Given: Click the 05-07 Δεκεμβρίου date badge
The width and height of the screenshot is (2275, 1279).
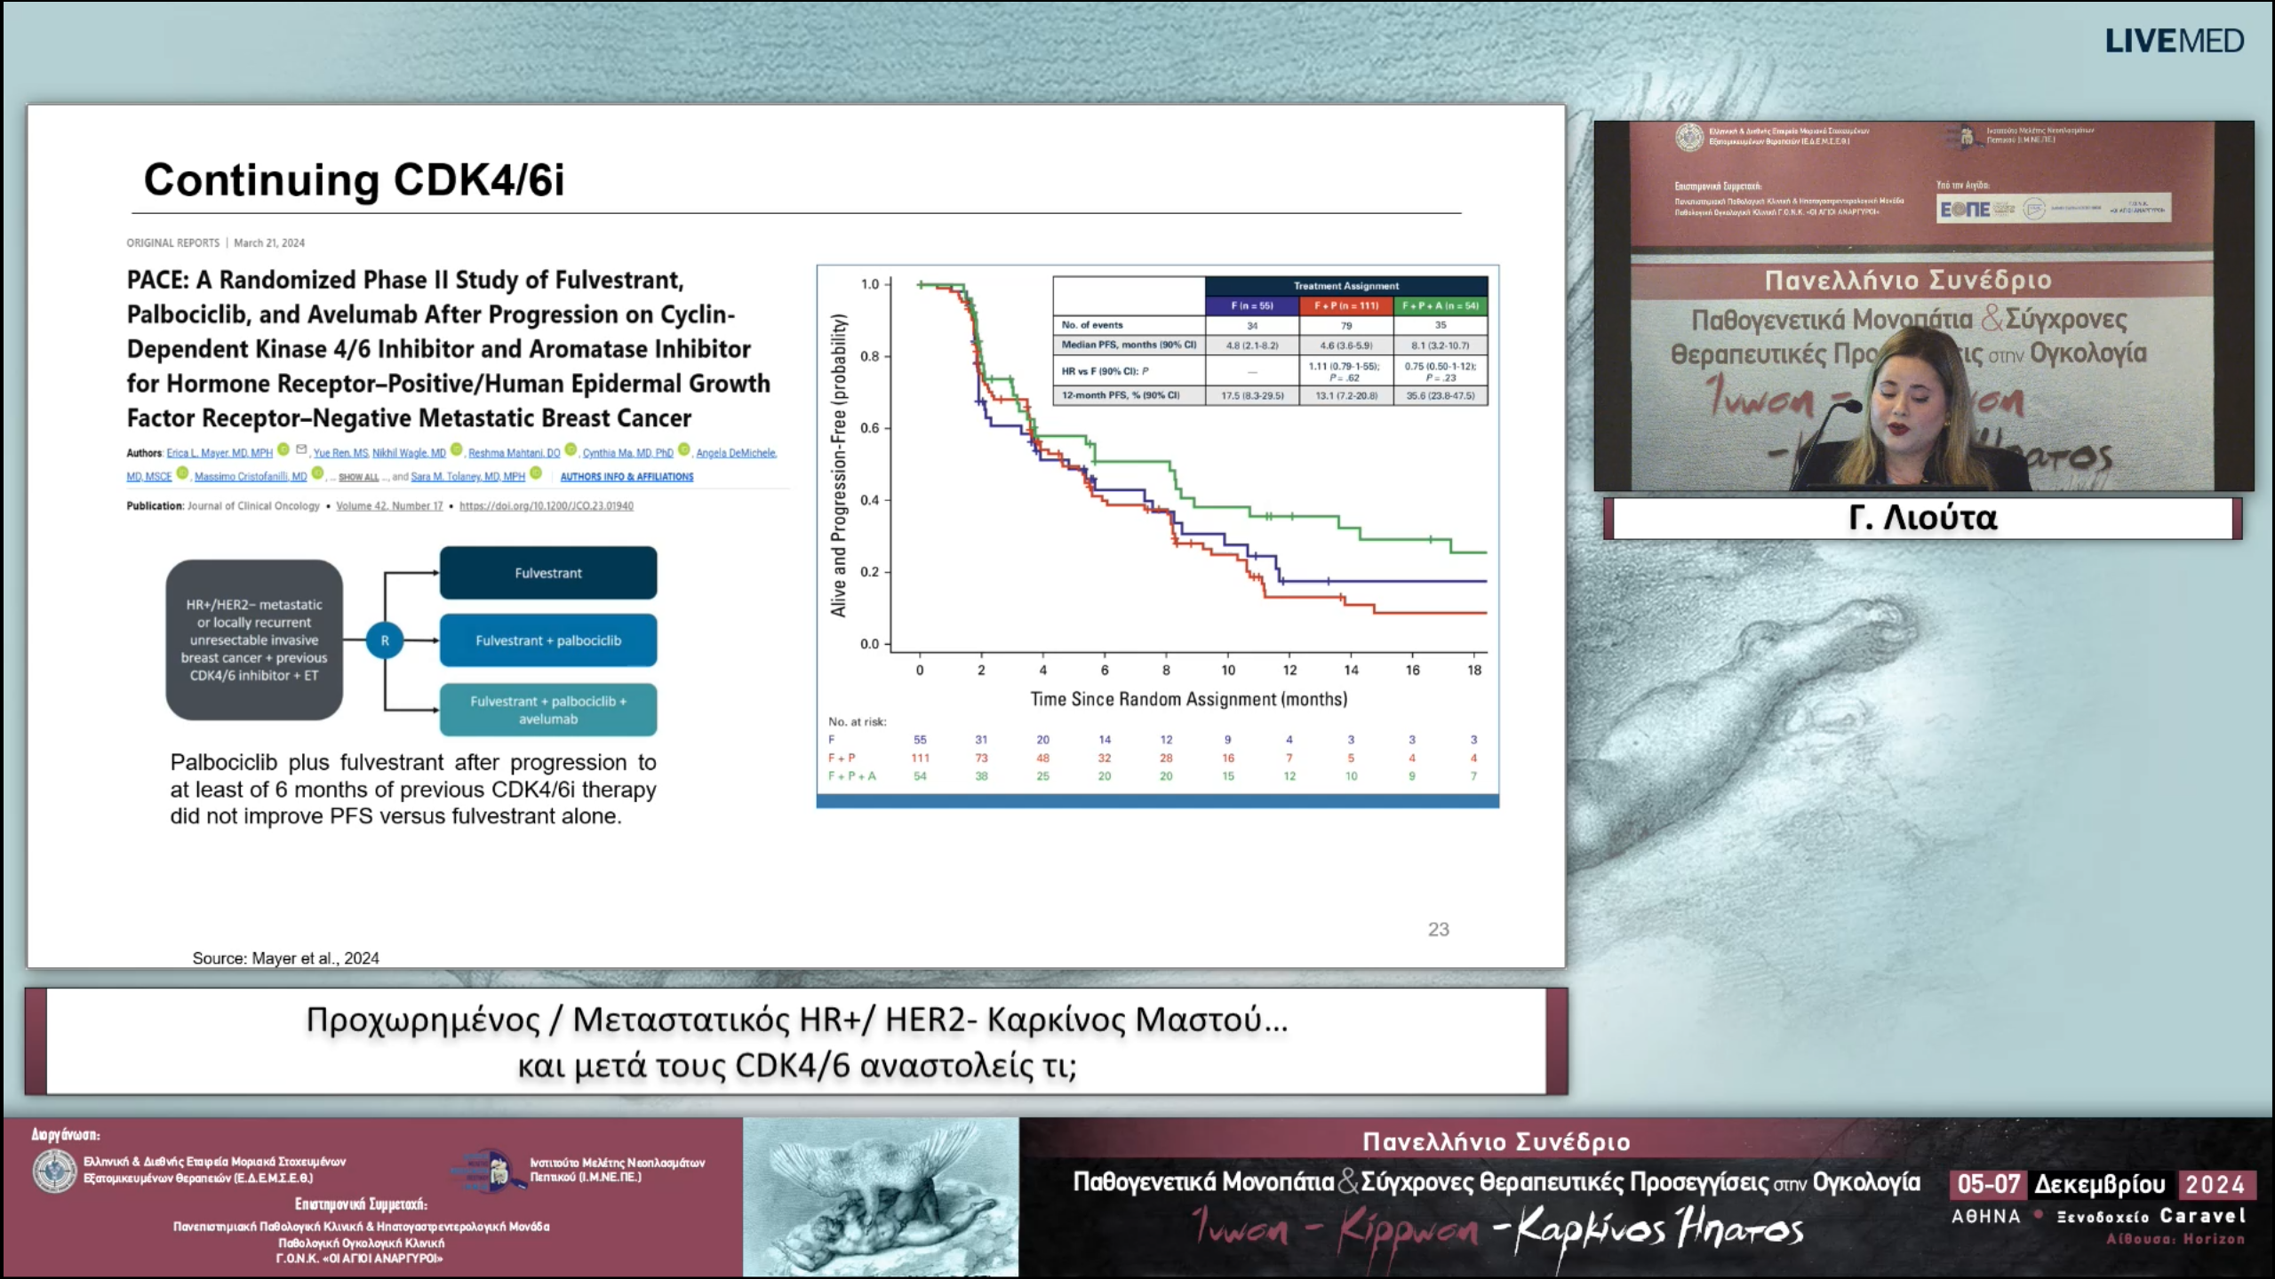Looking at the screenshot, I should coord(2103,1184).
